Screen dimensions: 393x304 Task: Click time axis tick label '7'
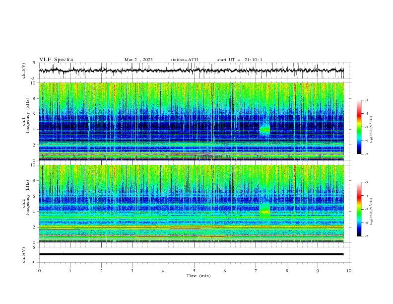[256, 271]
